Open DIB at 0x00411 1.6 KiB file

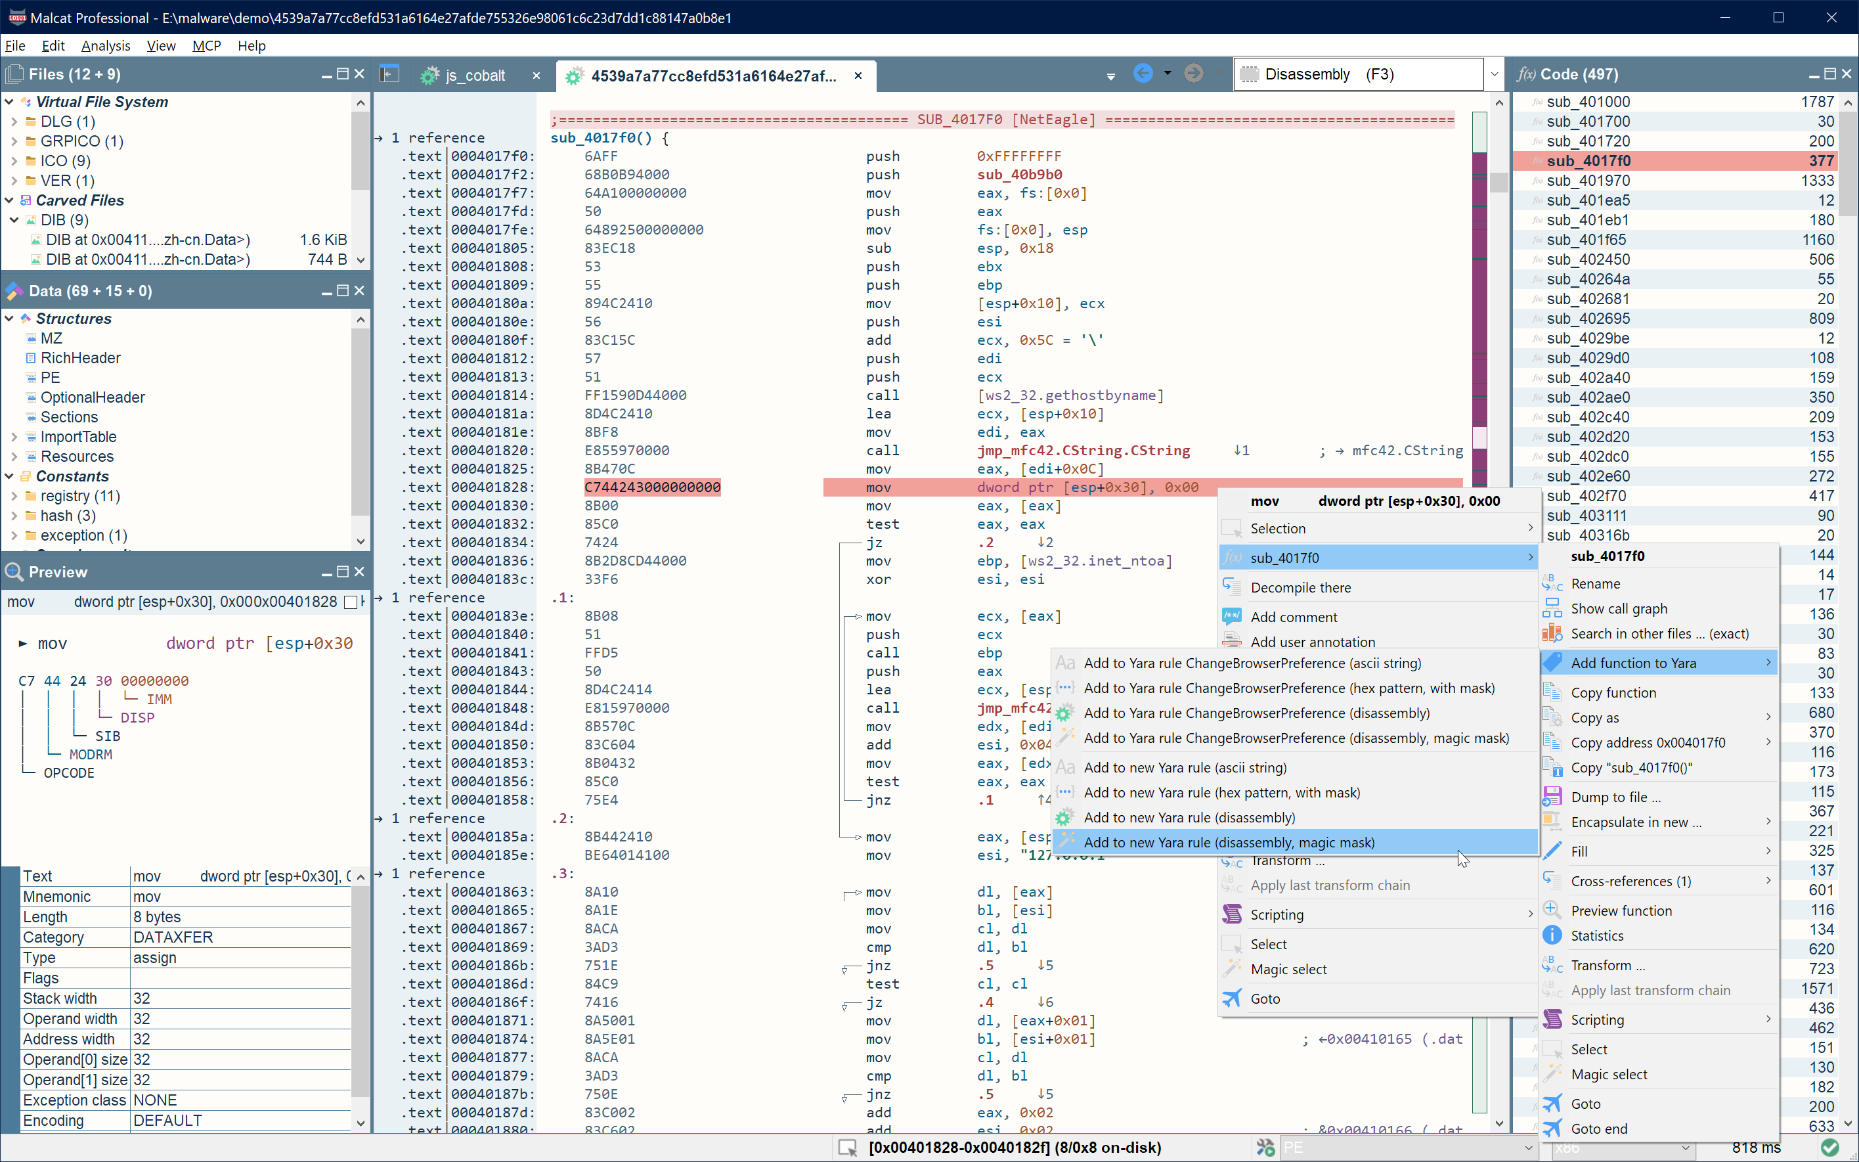tap(177, 240)
